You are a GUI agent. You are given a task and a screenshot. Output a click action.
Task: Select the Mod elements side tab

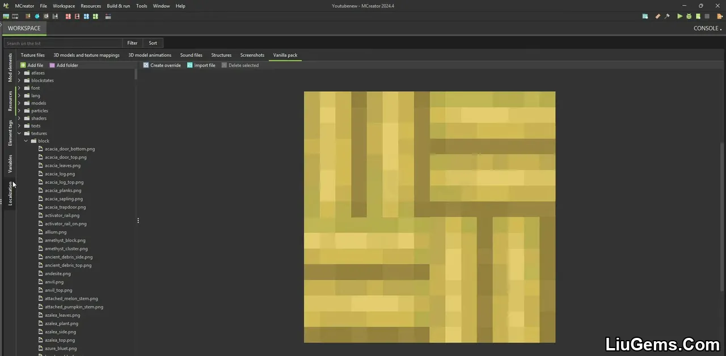(x=10, y=68)
